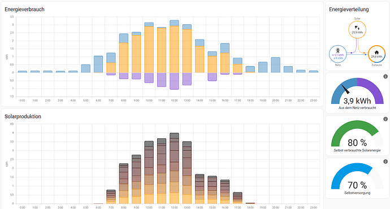Click the 'Solar' label above the solar circle

(357, 19)
